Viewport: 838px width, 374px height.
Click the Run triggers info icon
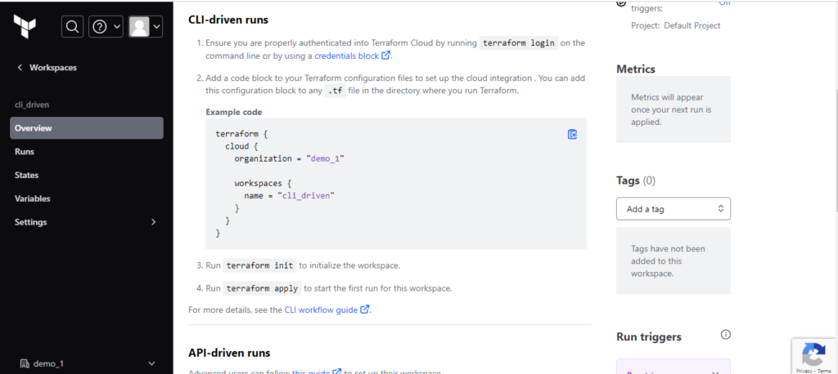725,335
